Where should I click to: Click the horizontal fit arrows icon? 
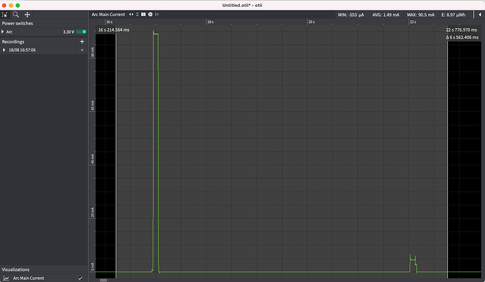[x=131, y=14]
